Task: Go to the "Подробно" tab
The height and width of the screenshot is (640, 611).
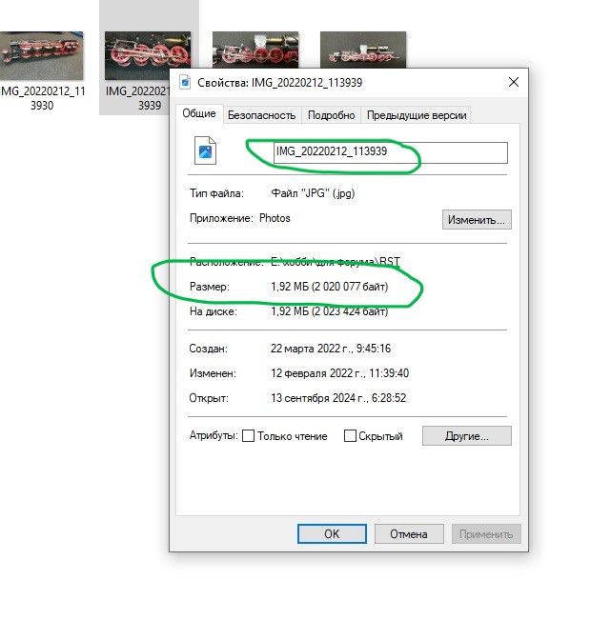Action: [332, 115]
